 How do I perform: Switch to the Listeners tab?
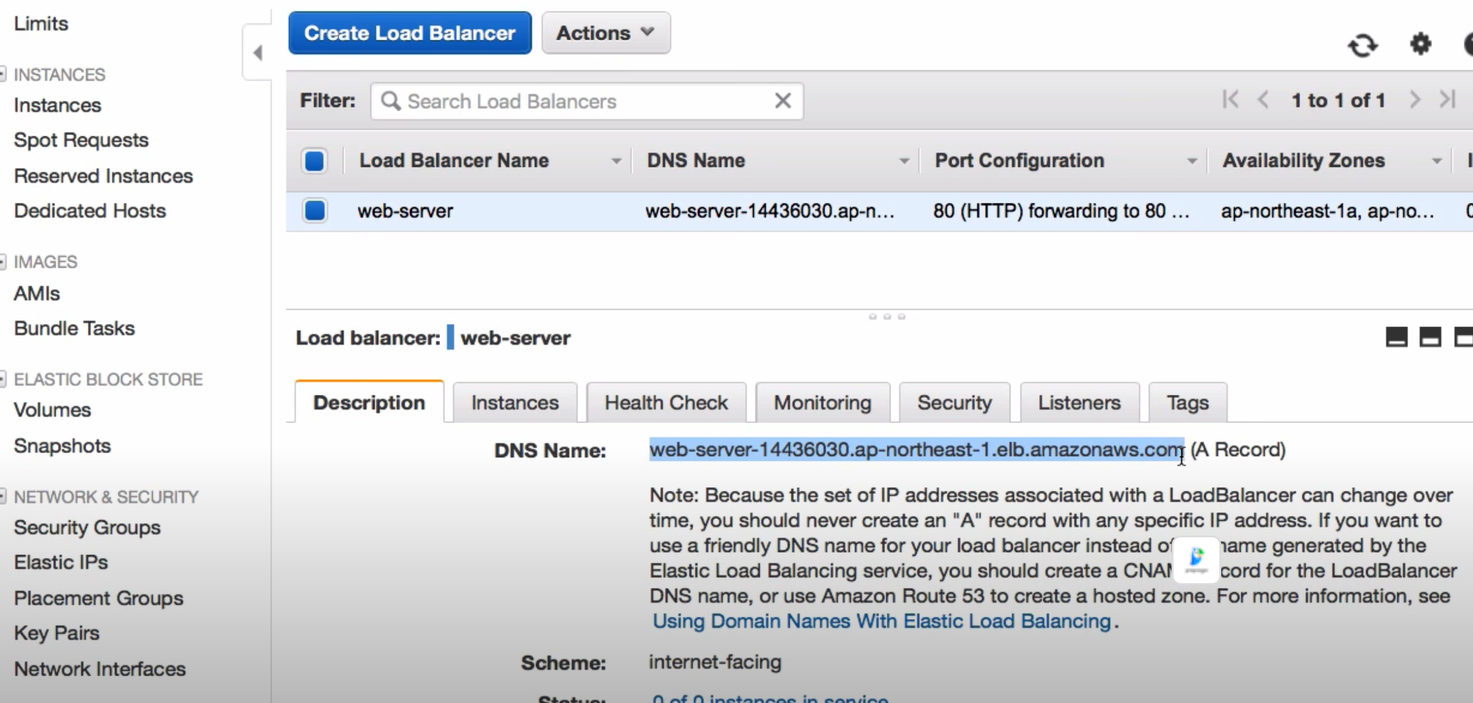coord(1079,403)
